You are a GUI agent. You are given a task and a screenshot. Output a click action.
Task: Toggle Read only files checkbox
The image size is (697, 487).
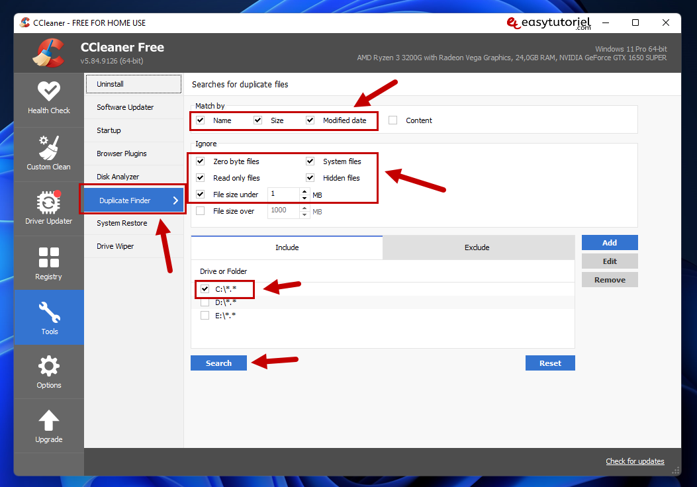201,178
